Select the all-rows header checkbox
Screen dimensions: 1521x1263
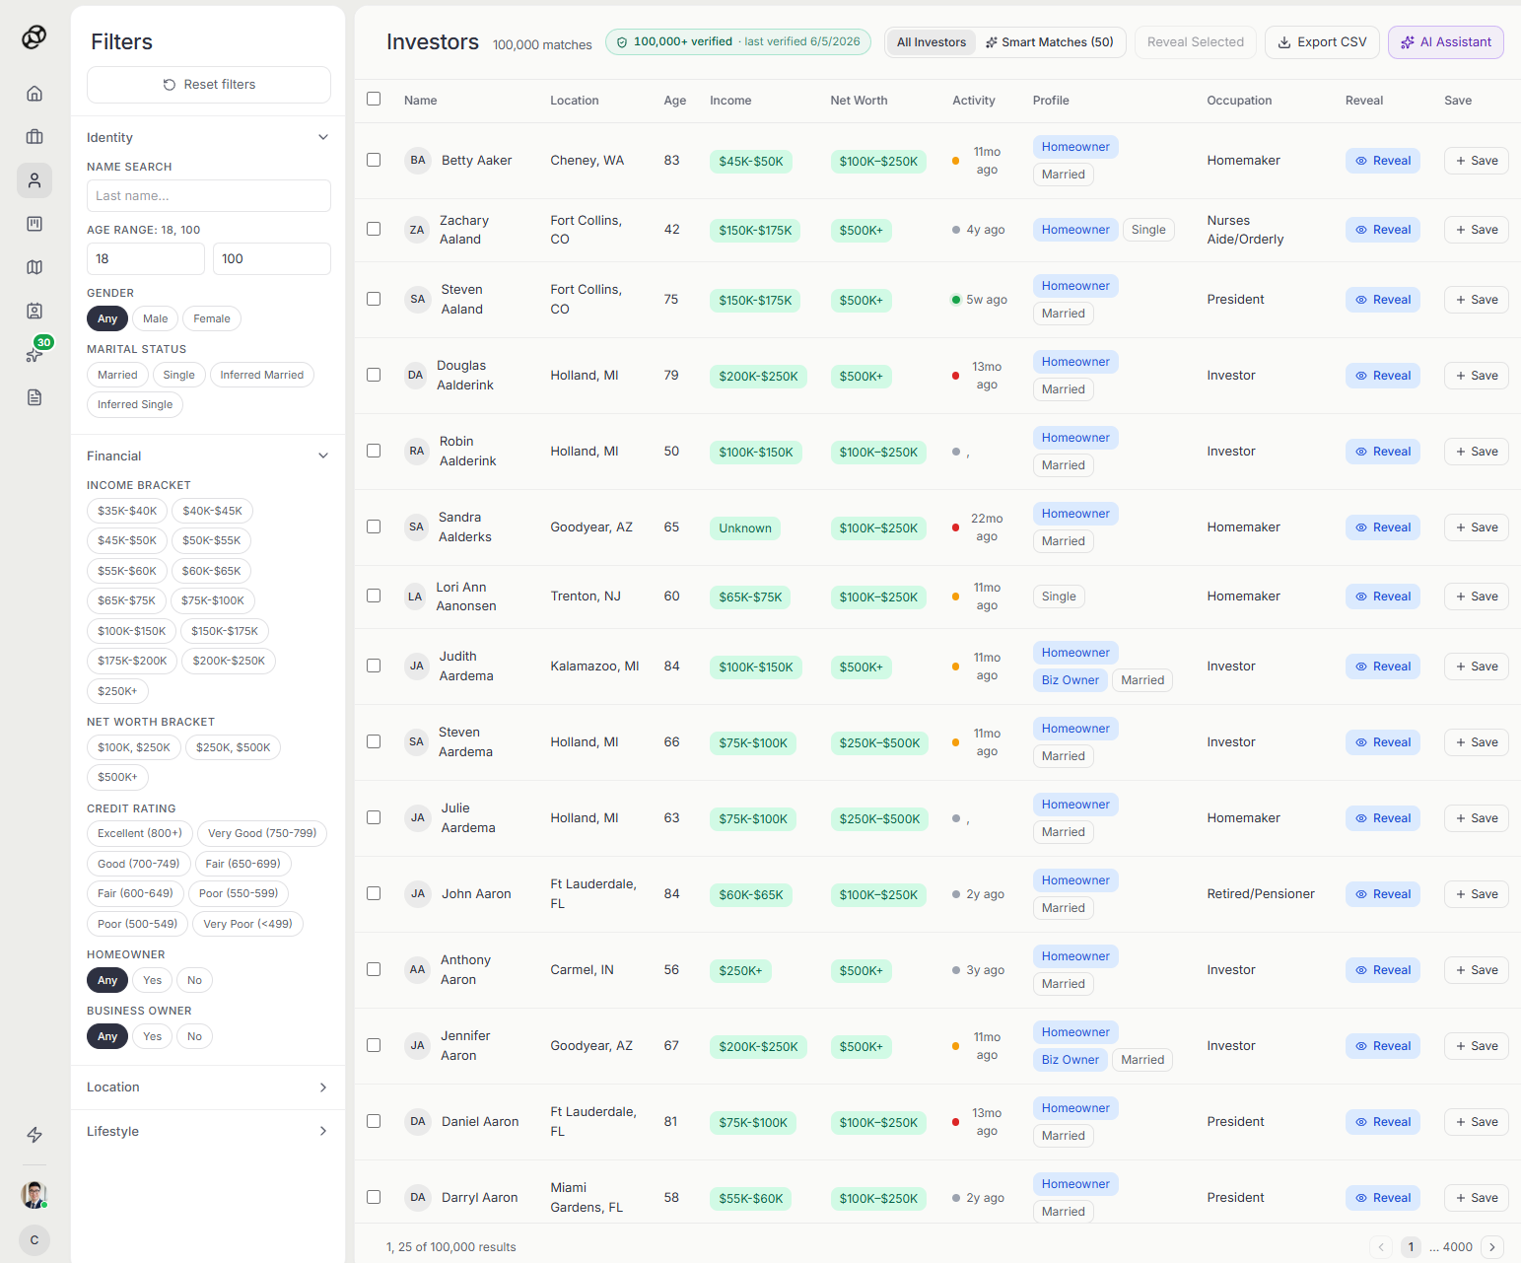[x=374, y=99]
